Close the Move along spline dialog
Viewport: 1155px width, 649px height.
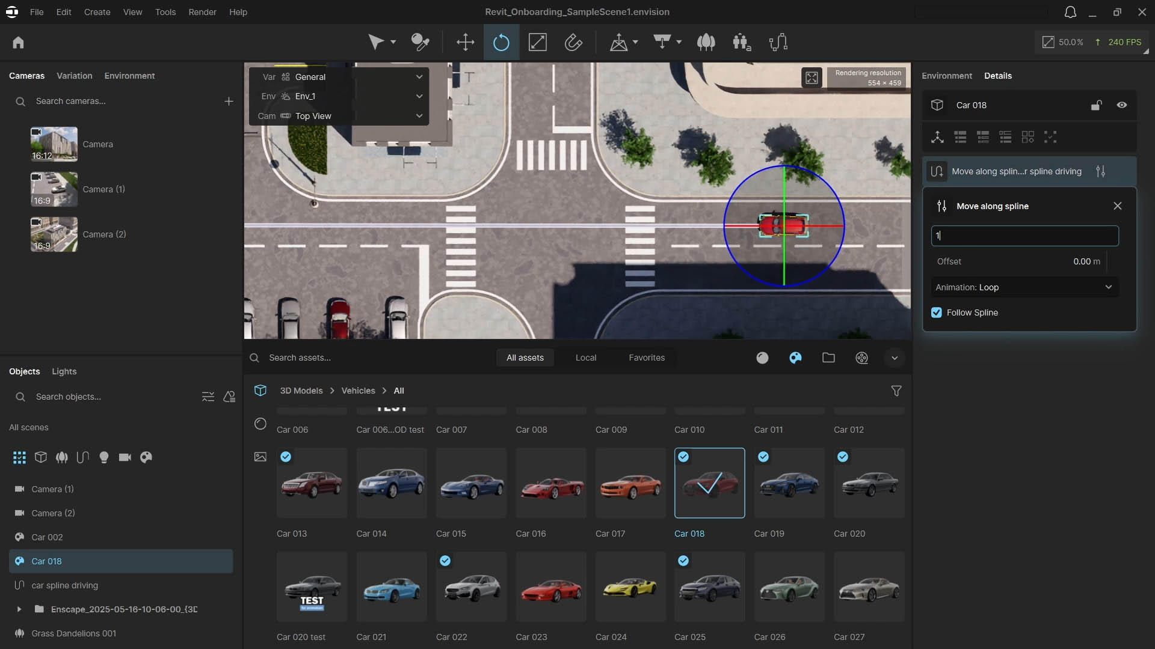1118,206
